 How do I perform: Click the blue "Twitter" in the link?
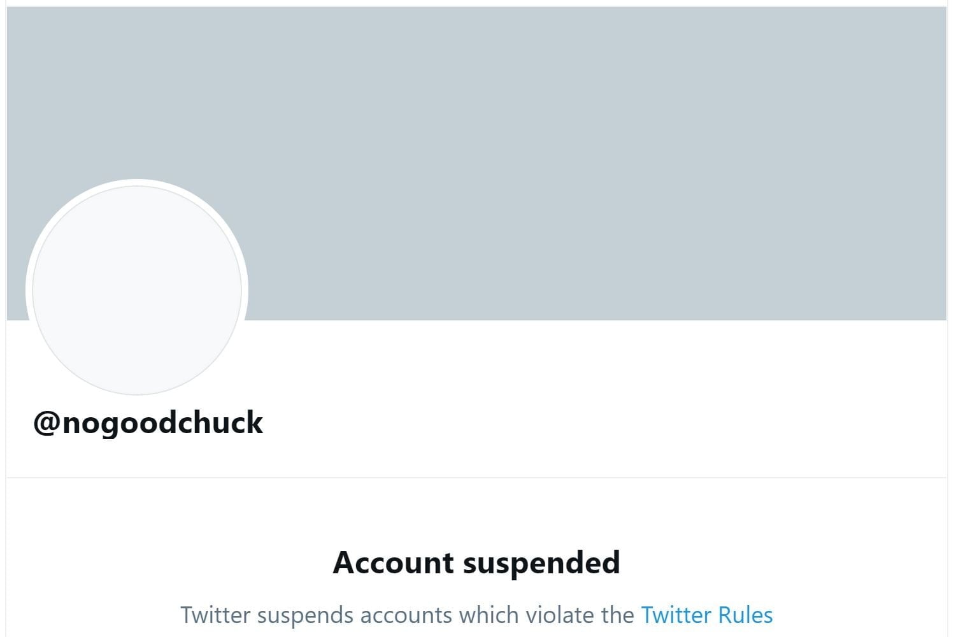click(x=676, y=615)
